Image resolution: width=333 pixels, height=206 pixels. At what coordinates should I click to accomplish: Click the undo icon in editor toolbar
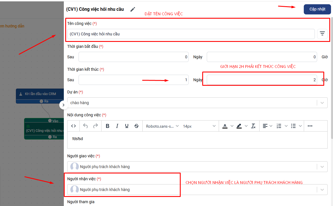[x=85, y=126]
